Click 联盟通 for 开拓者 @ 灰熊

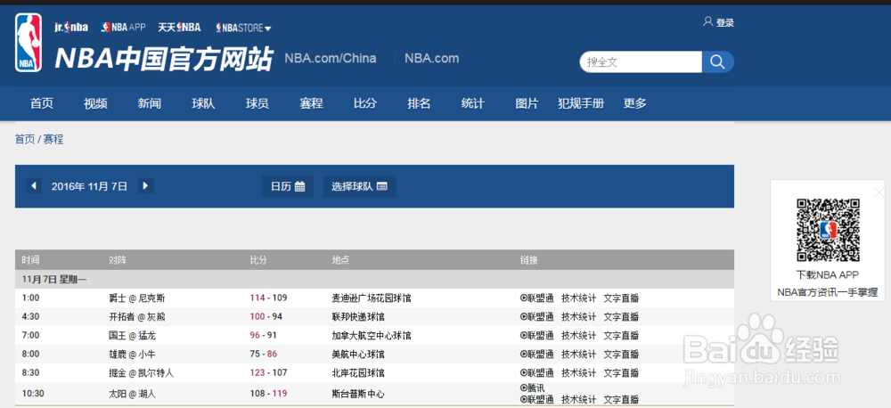(x=537, y=317)
